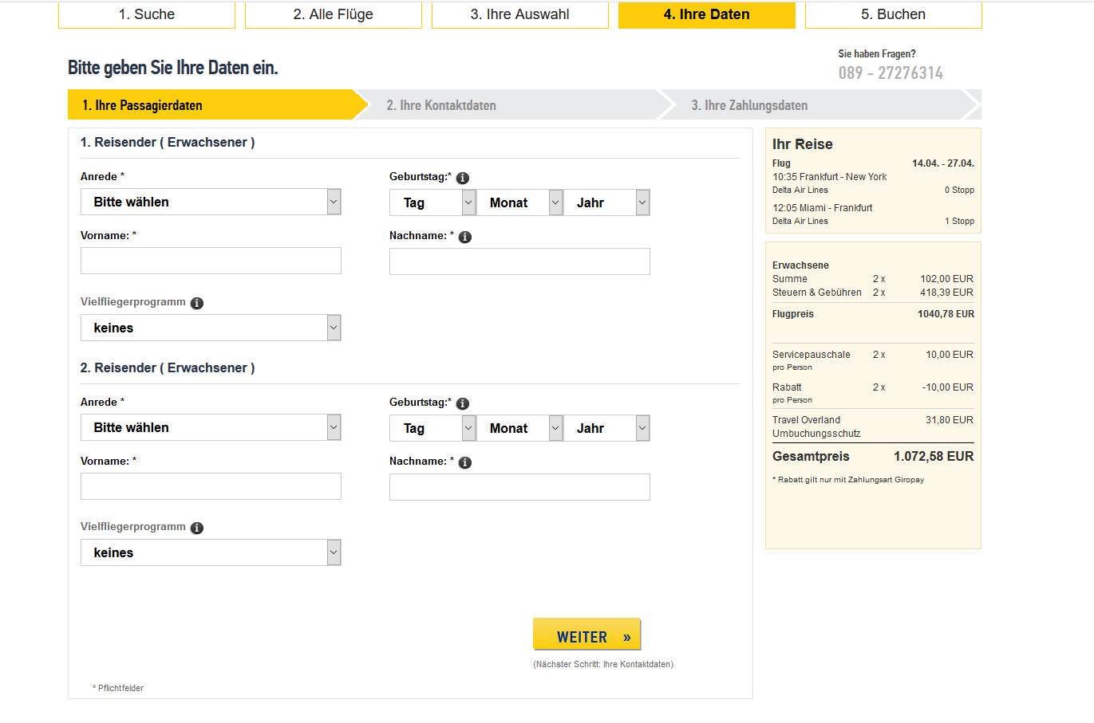Open the Anrede dropdown for 2. Reisender
The image size is (1094, 723).
[211, 427]
